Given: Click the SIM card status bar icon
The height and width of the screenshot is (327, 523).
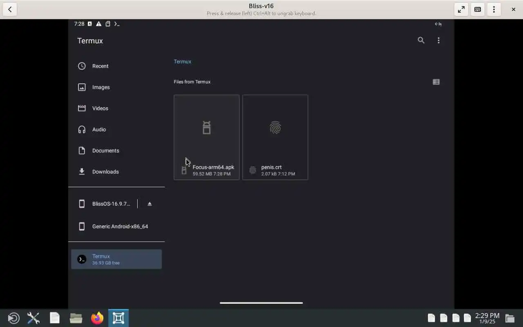Looking at the screenshot, I should point(108,24).
